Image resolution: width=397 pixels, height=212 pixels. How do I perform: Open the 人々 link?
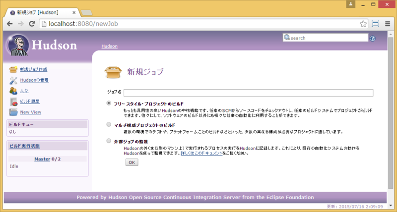(24, 91)
